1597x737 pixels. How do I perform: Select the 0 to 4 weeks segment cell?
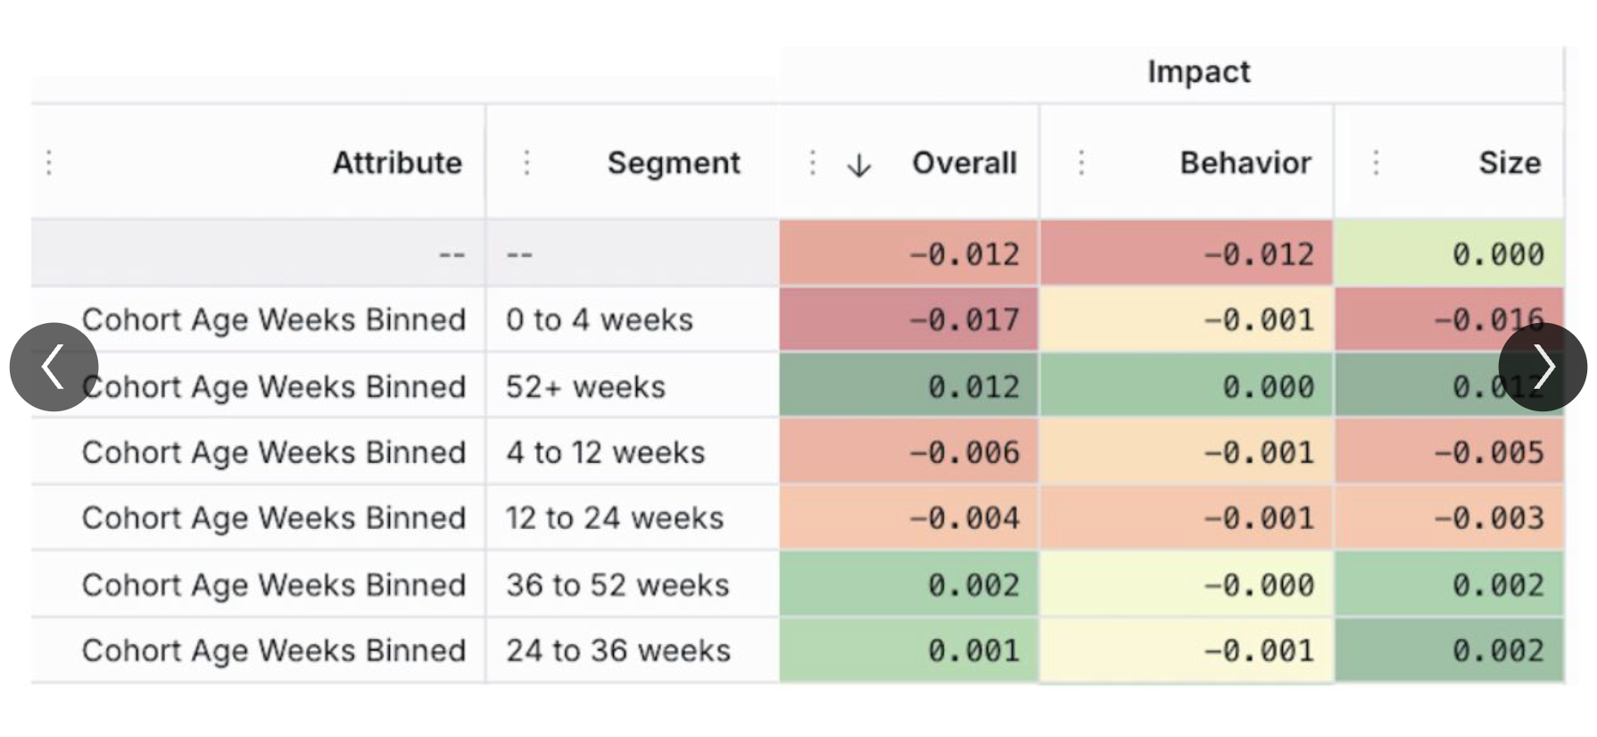coord(600,319)
